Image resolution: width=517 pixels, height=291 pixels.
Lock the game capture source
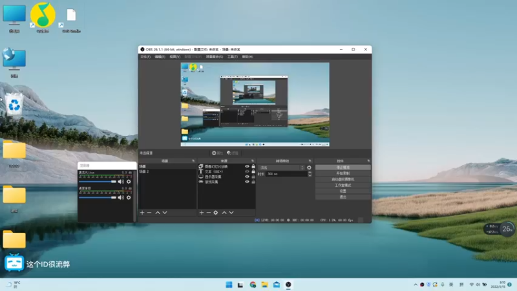(253, 182)
